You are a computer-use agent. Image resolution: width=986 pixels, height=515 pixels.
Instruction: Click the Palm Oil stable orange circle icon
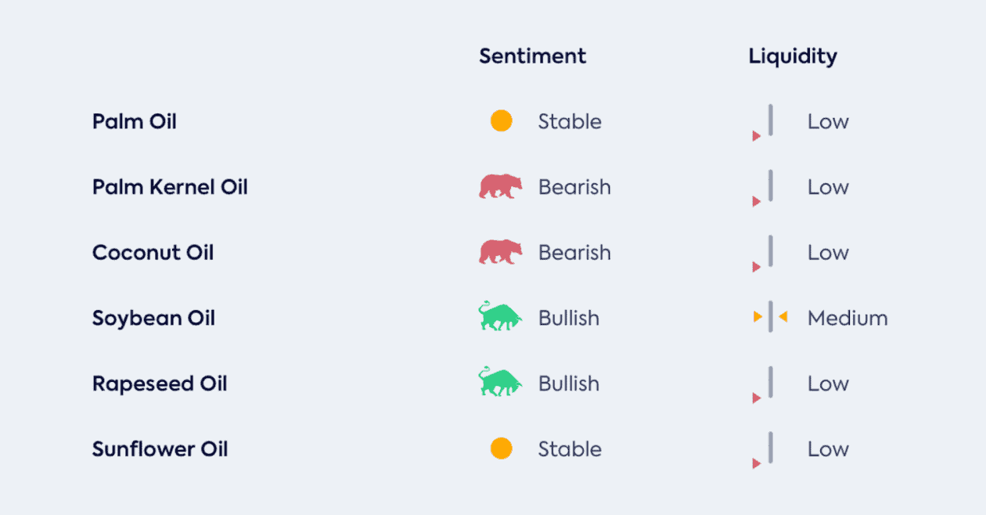[501, 121]
